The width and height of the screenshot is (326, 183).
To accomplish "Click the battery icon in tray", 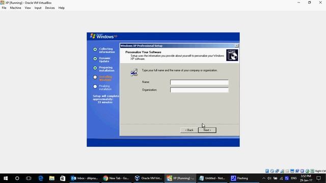I will pyautogui.click(x=275, y=178).
